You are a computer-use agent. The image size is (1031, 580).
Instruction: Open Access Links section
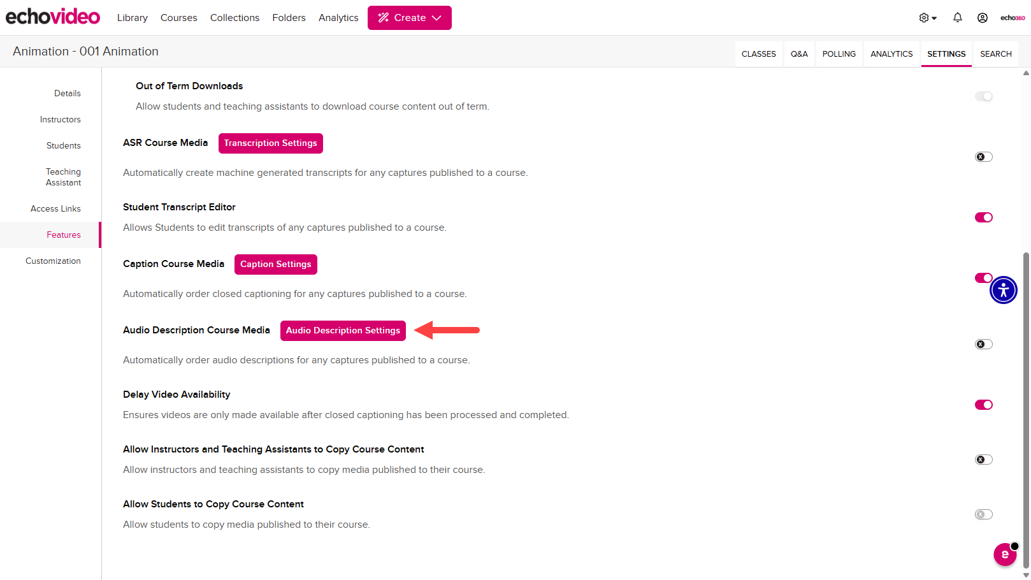(x=55, y=208)
